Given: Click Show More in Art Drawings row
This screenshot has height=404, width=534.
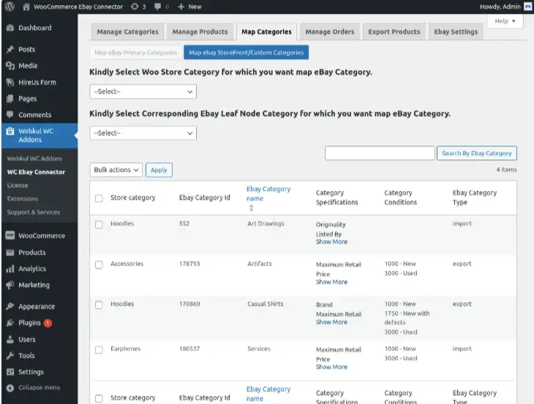Looking at the screenshot, I should [x=331, y=242].
